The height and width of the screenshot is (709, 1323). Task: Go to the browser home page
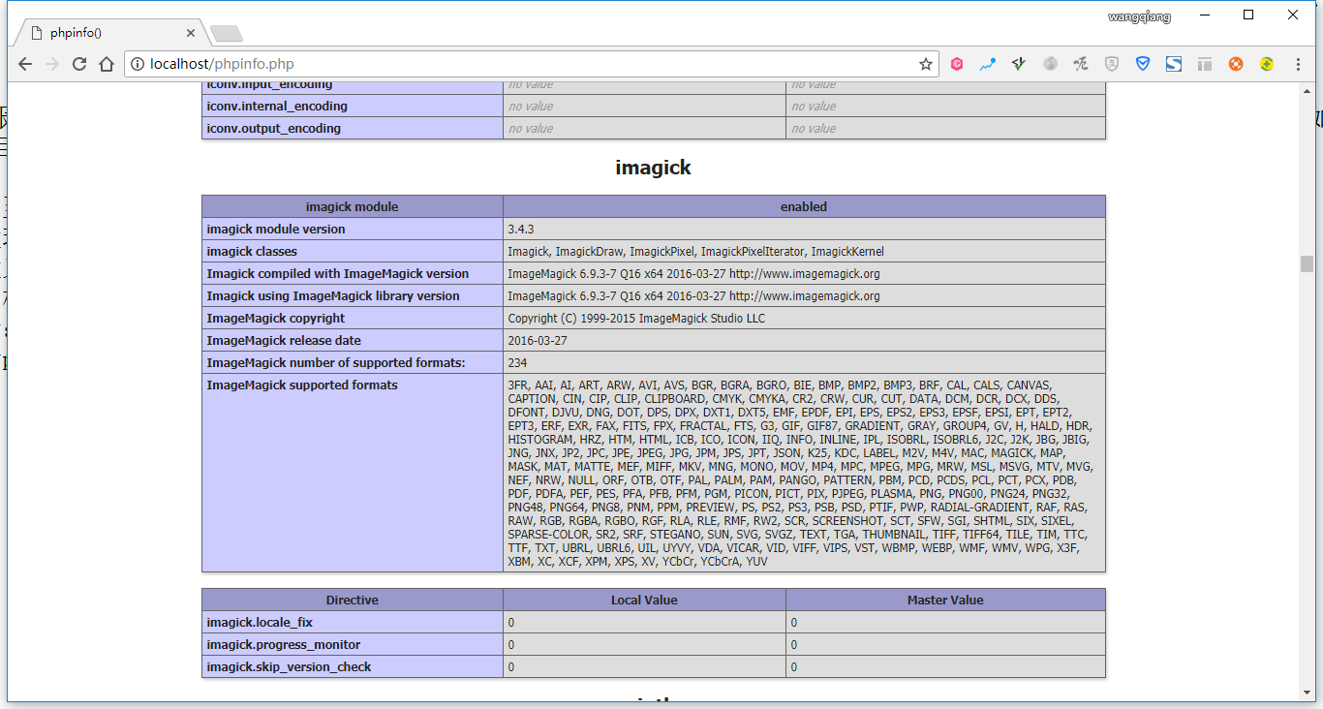pos(107,64)
